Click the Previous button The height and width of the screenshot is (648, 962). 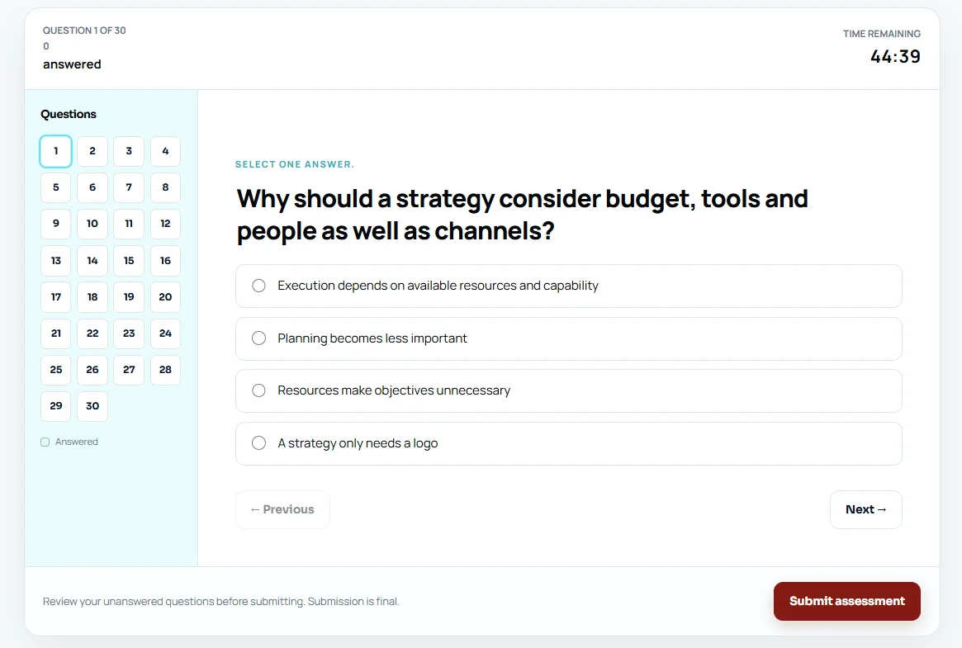point(282,509)
